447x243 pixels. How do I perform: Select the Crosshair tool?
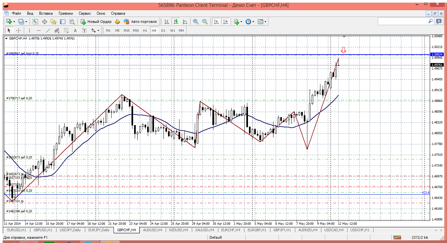coord(18,30)
